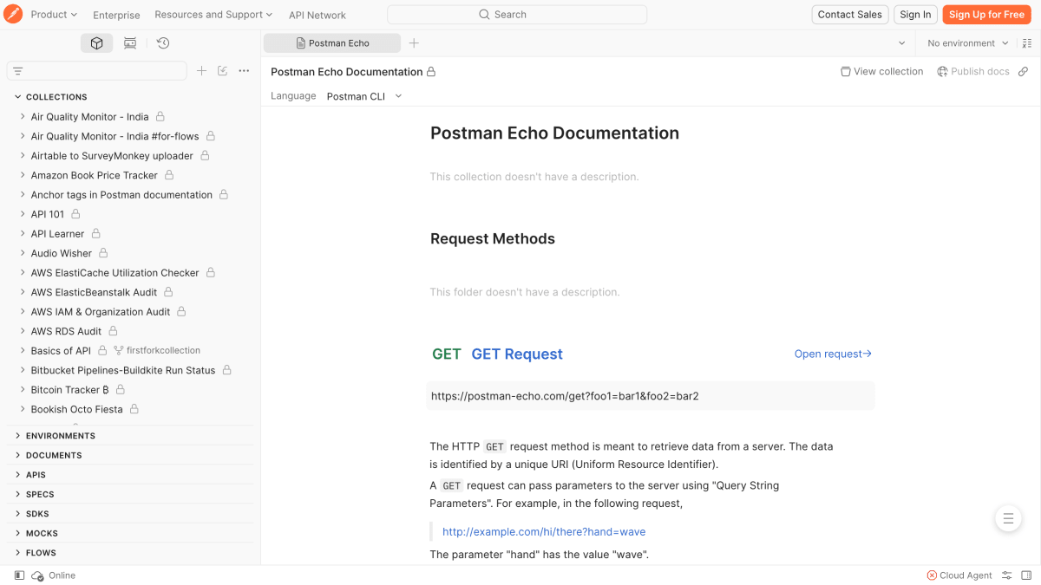This screenshot has height=585, width=1041.
Task: Click the Cloud Agent status button
Action: click(959, 575)
